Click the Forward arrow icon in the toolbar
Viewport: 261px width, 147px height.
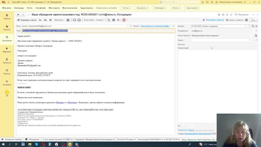click(51, 20)
